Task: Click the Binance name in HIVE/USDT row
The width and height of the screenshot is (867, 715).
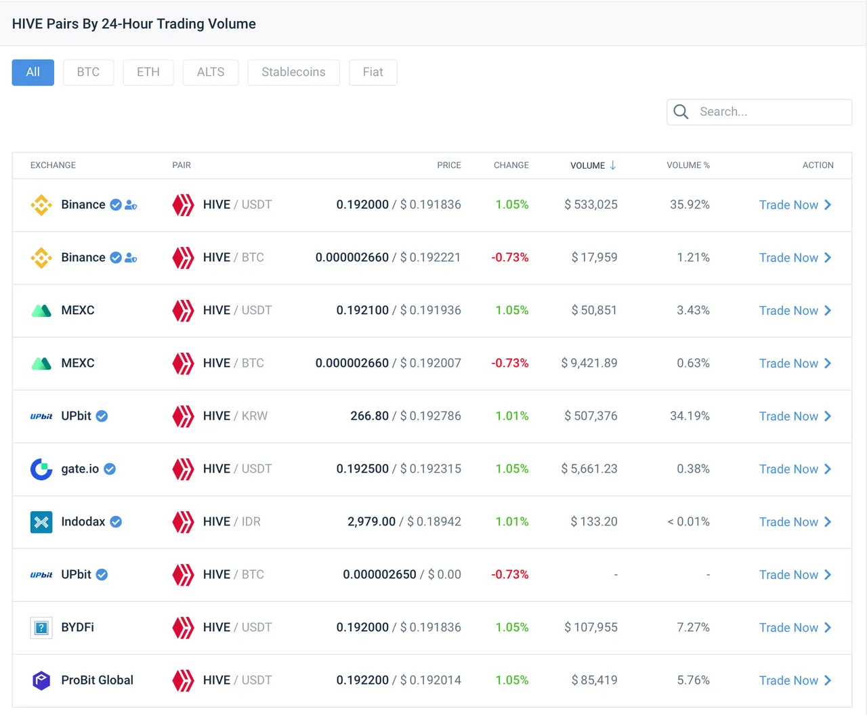Action: [x=83, y=204]
